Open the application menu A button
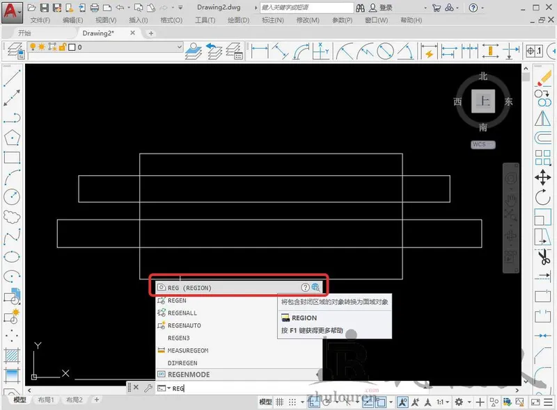 point(12,12)
